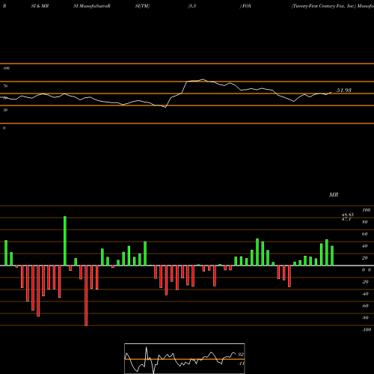This screenshot has width=374, height=374.
Task: Click the tallest green bar in the MR histogram
Action: coord(65,241)
